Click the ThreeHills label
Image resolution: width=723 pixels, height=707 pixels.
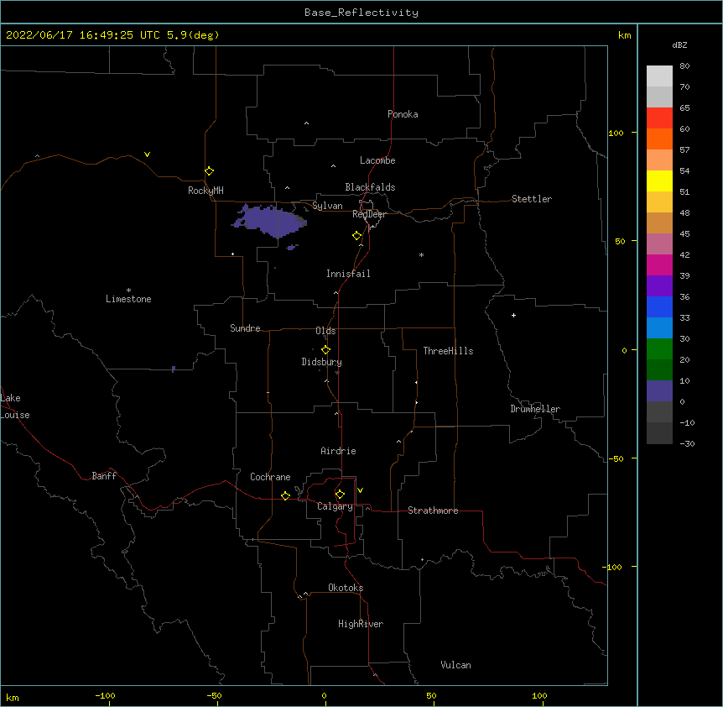coord(448,351)
